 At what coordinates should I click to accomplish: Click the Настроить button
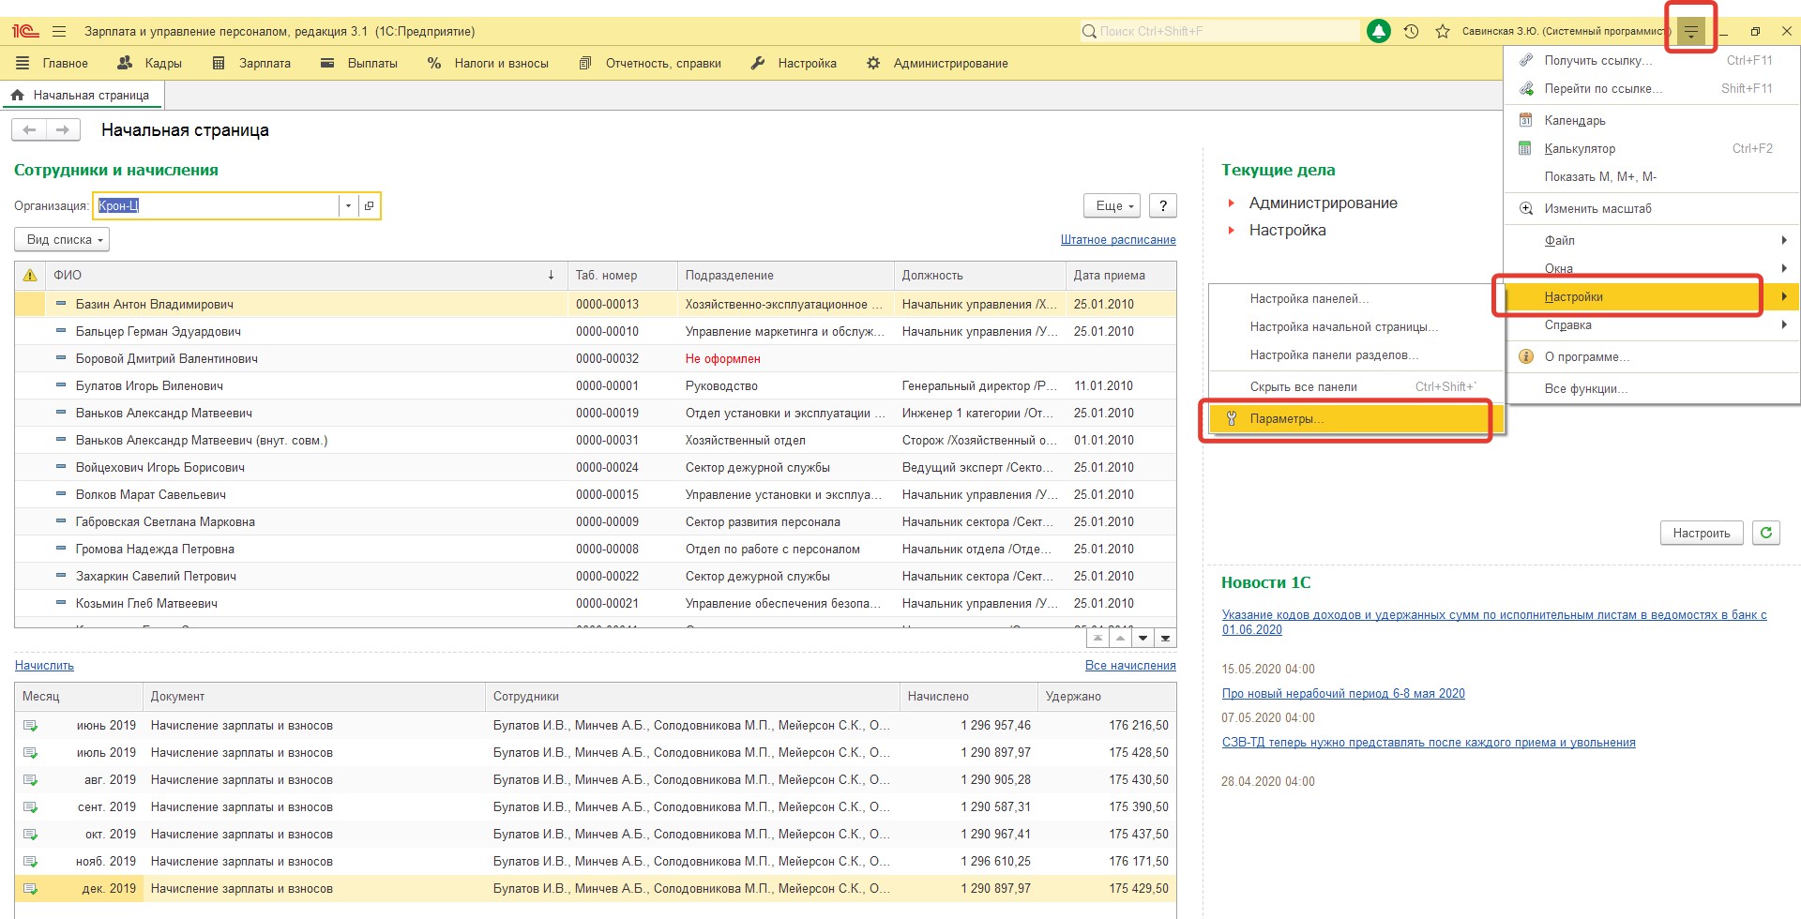pos(1702,533)
